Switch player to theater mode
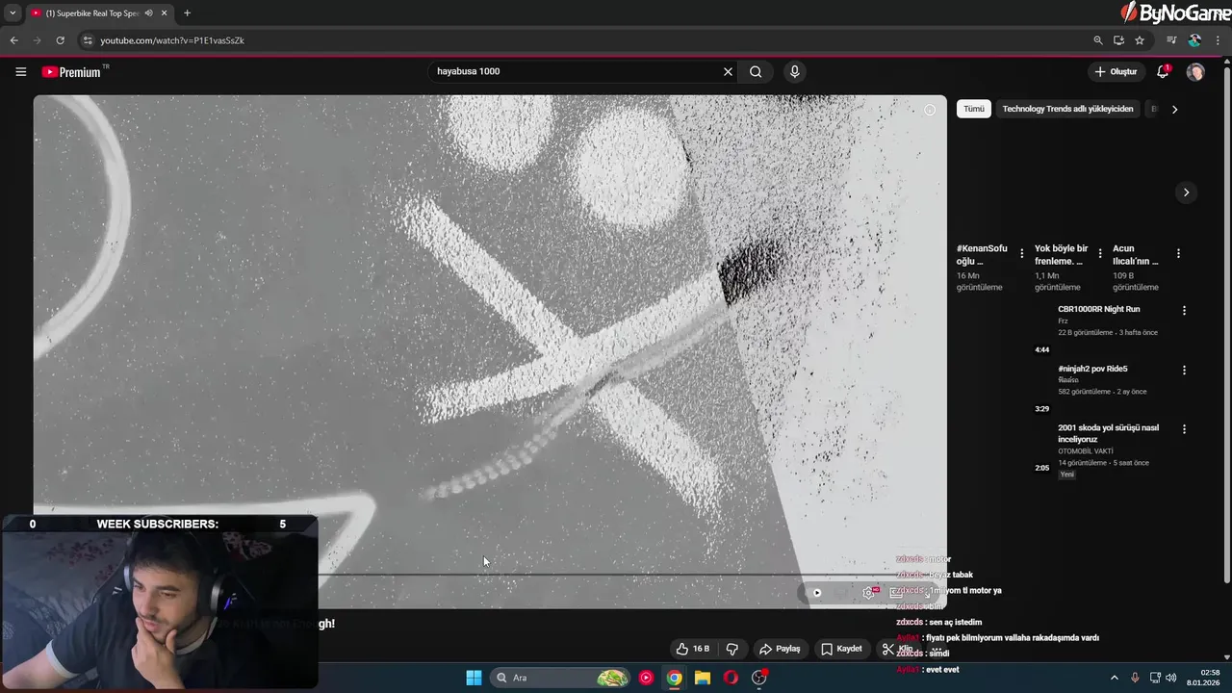 click(x=897, y=593)
